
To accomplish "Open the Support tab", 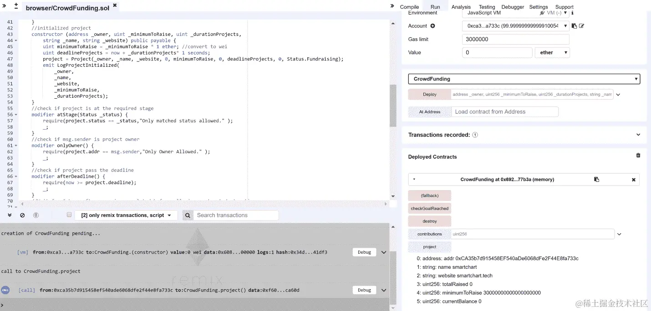I will point(565,7).
